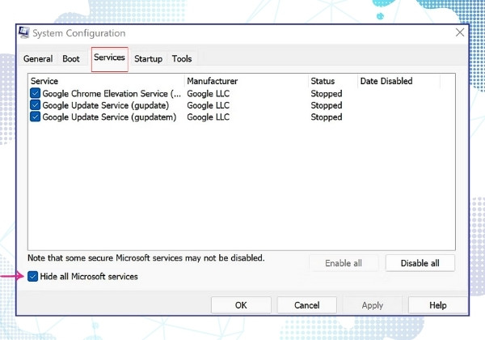
Task: Sort by the Service column header
Action: (x=107, y=81)
